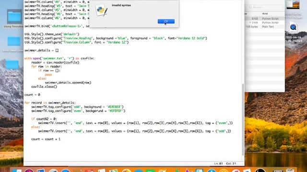Click the insert line with tag 'odd'
This screenshot has height=172, width=307.
click(x=134, y=131)
